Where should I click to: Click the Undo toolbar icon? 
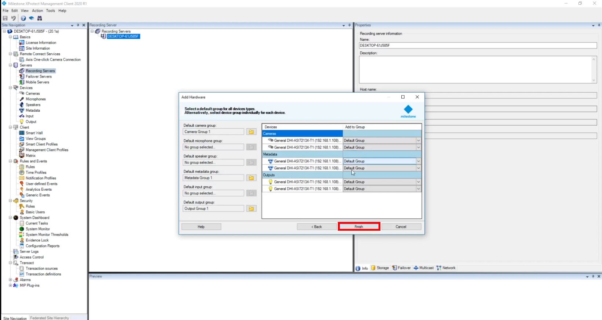pyautogui.click(x=13, y=18)
